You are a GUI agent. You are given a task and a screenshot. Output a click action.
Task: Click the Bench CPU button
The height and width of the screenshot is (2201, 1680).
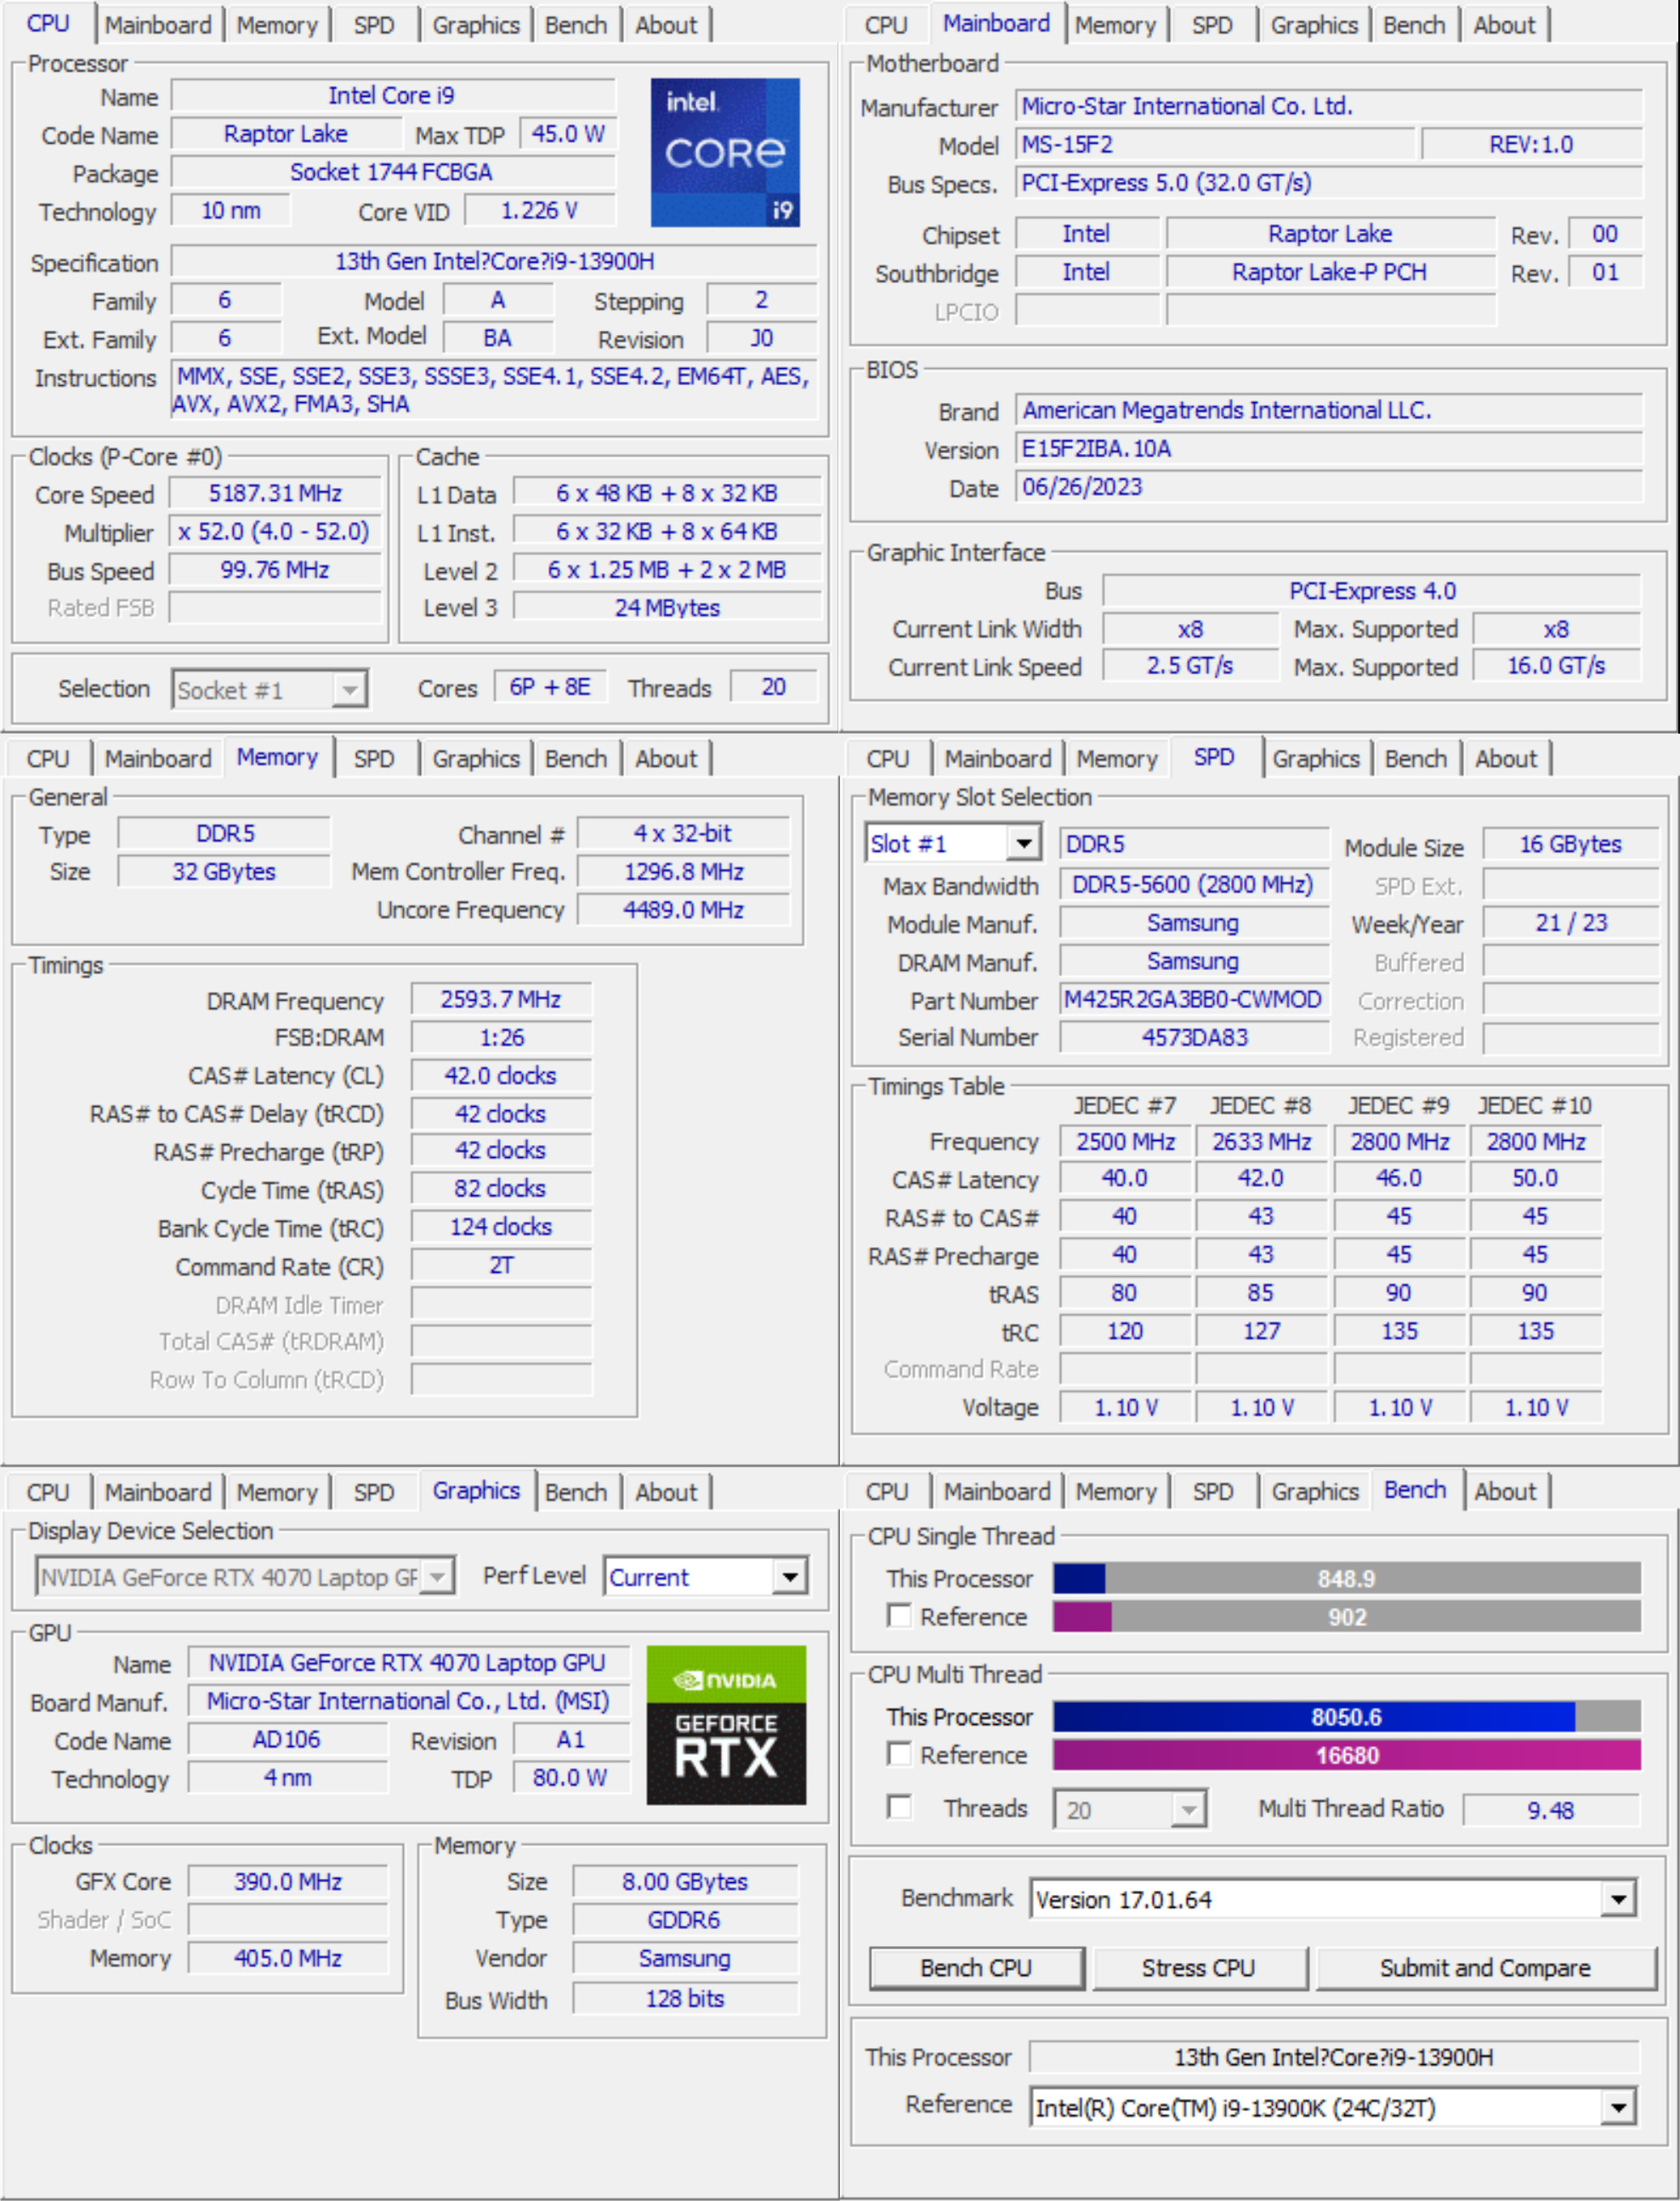coord(976,1967)
